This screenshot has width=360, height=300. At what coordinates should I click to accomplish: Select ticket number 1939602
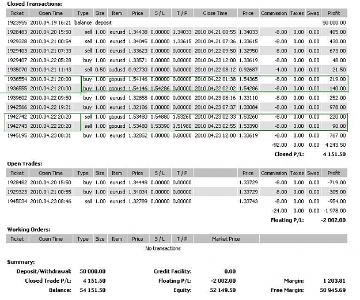[x=17, y=98]
